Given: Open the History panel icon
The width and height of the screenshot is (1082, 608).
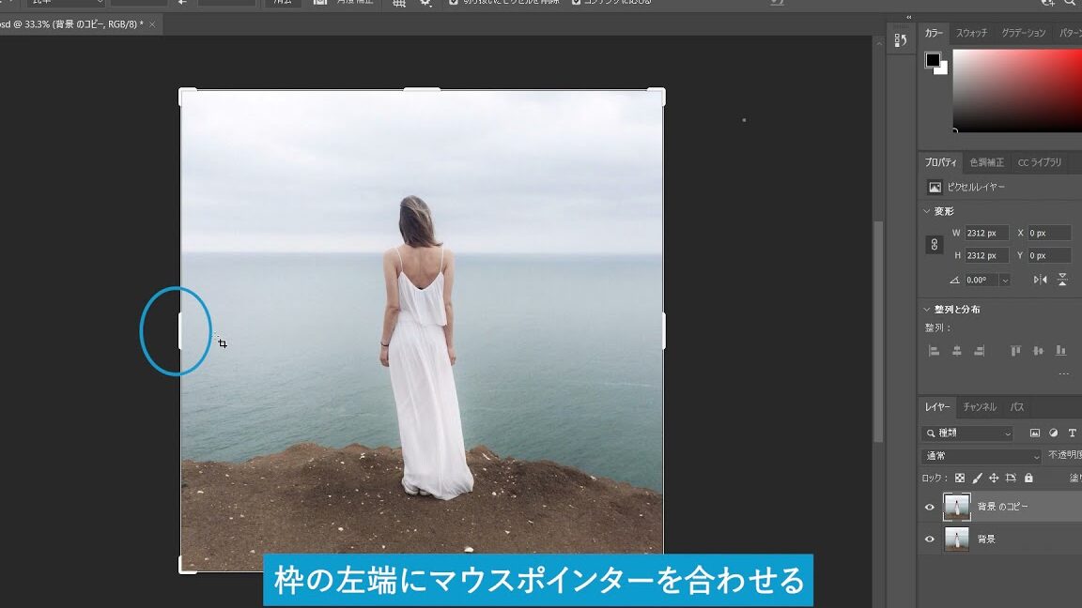Looking at the screenshot, I should pos(901,40).
